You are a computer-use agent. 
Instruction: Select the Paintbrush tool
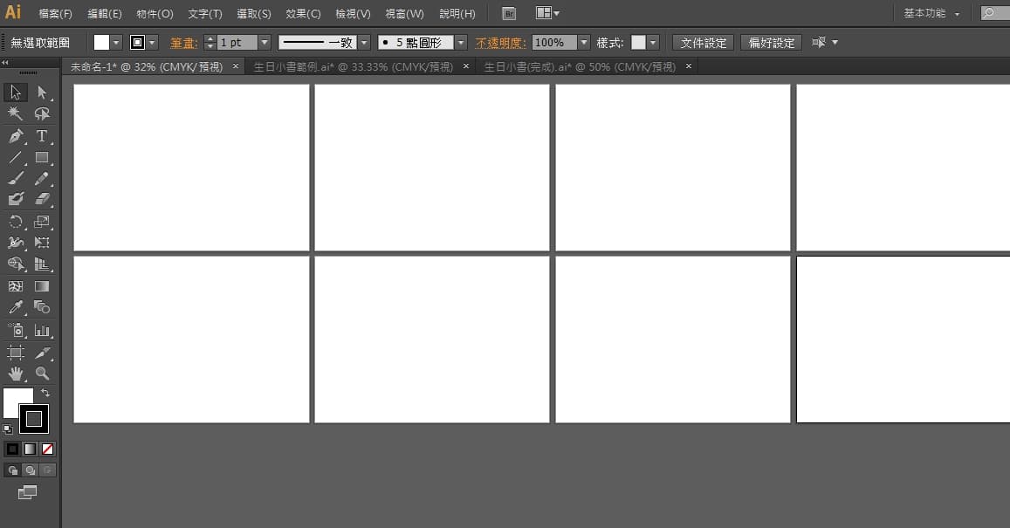point(16,178)
